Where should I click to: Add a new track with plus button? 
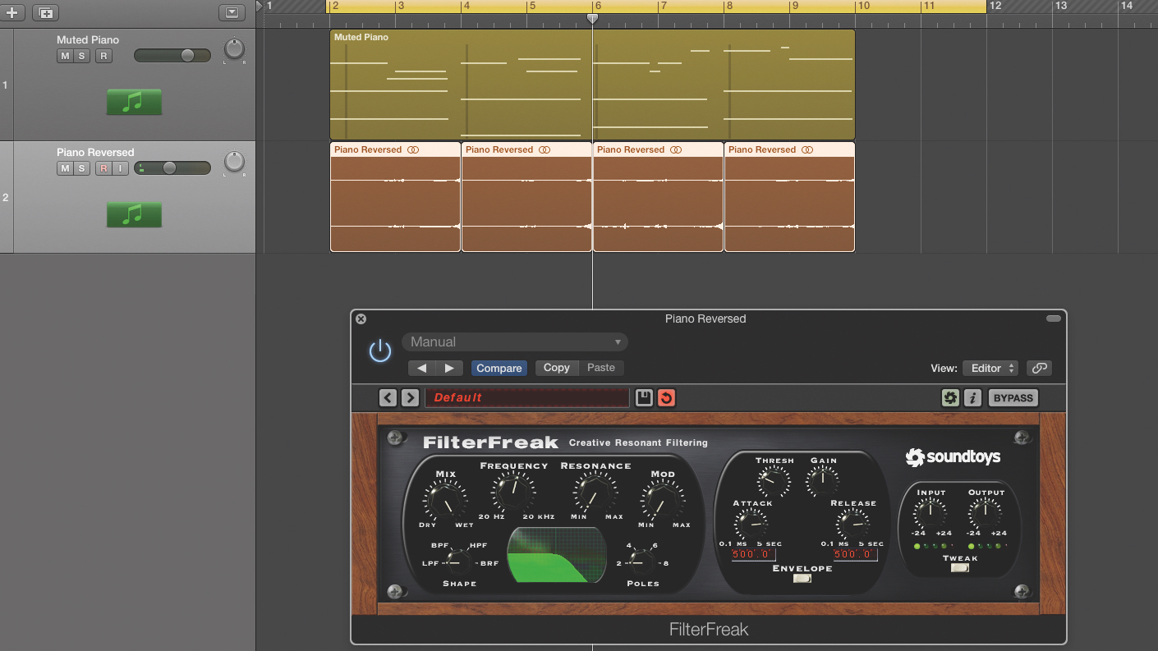(12, 12)
